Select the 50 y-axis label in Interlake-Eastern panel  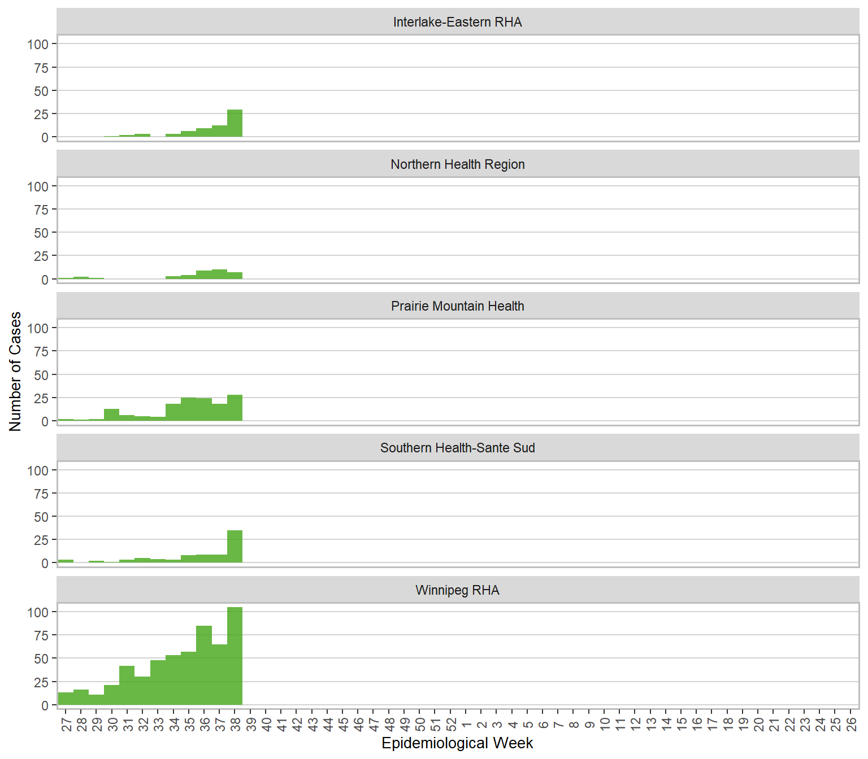41,91
